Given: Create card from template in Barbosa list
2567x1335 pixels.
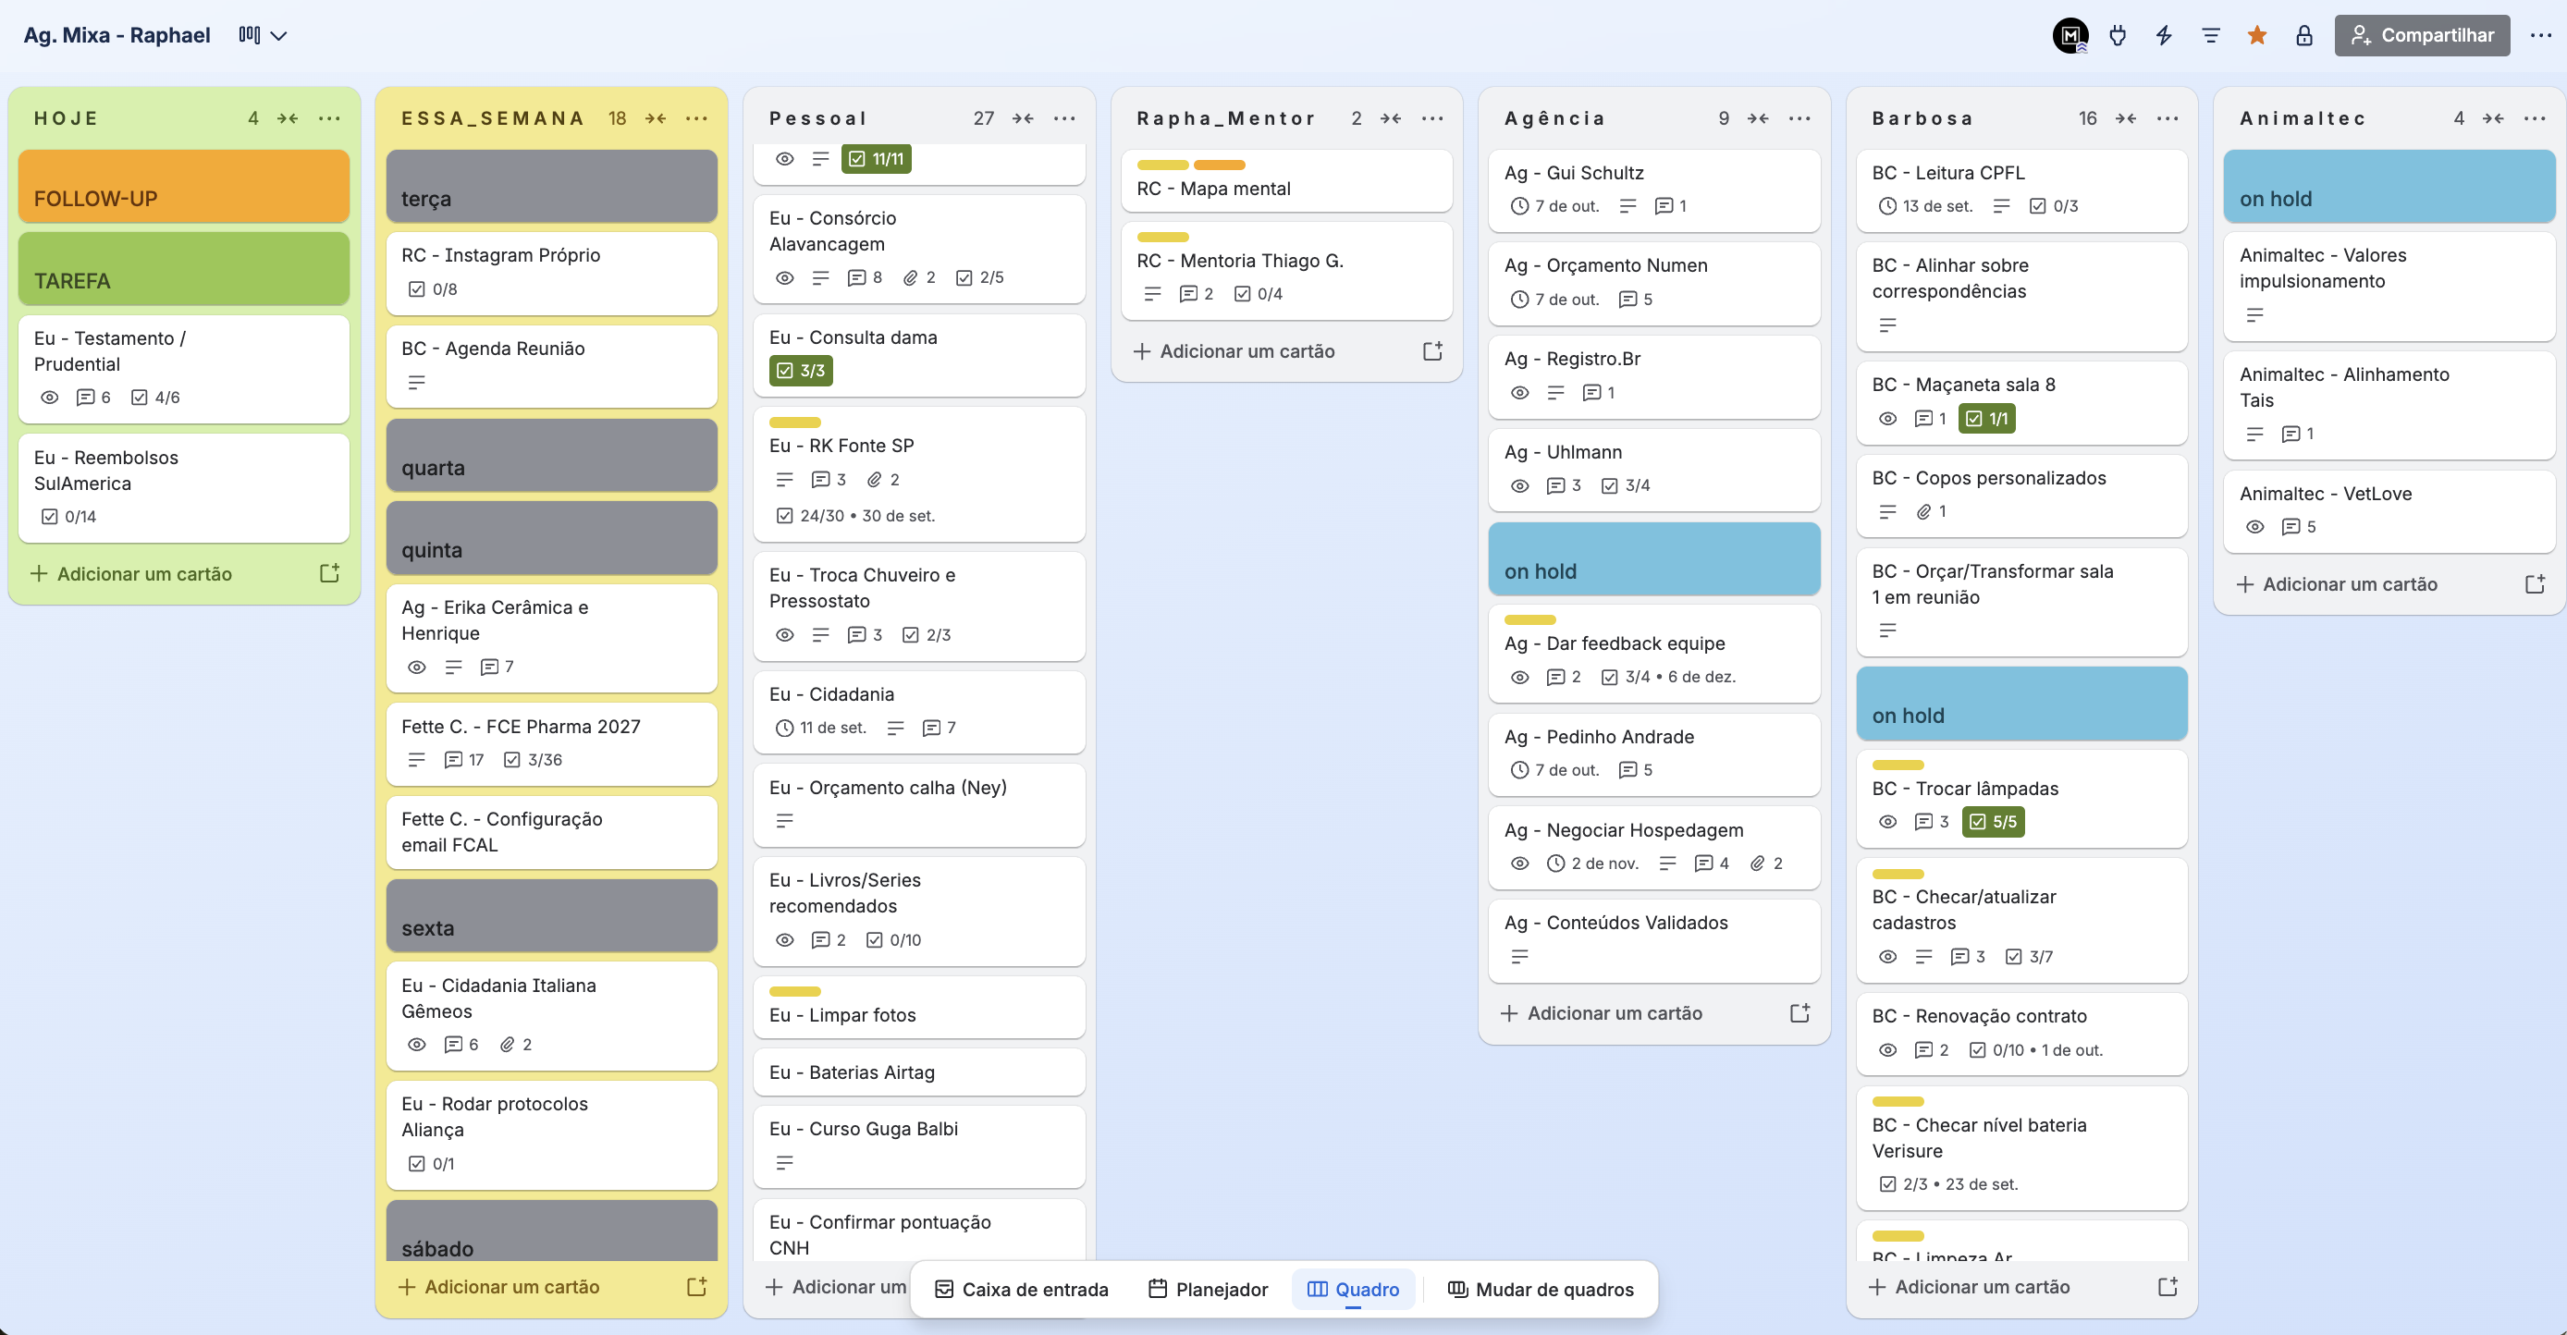Looking at the screenshot, I should pos(2168,1287).
